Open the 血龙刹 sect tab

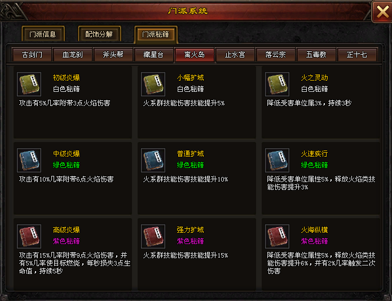click(73, 55)
